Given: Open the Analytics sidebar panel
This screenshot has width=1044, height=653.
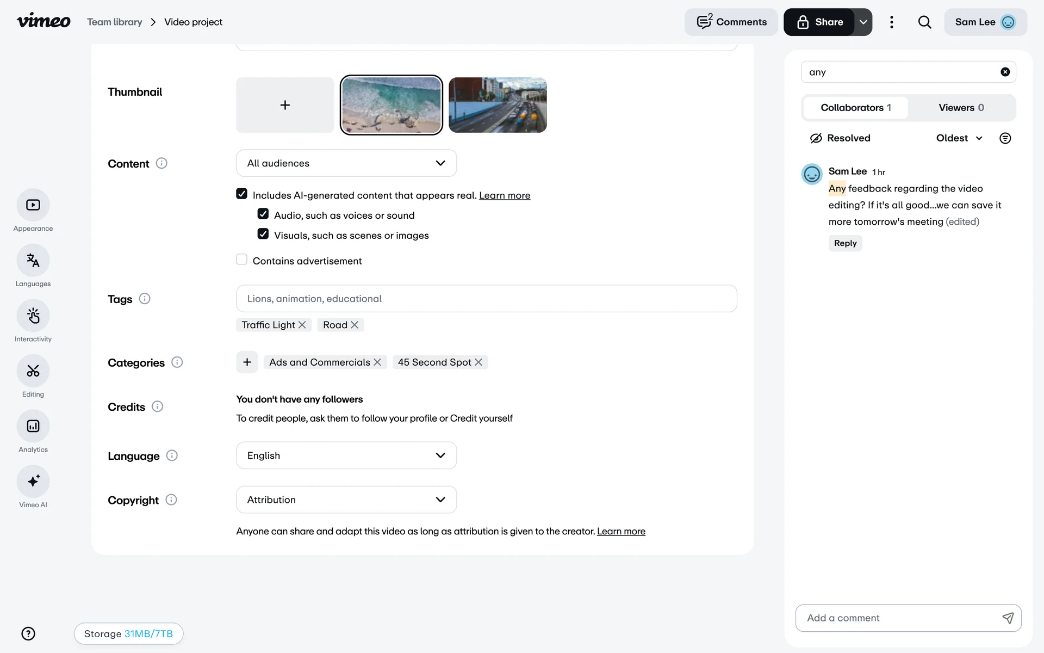Looking at the screenshot, I should [33, 426].
